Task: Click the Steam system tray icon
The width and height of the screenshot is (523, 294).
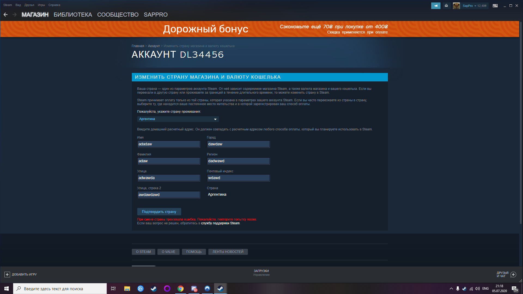Action: point(464,289)
